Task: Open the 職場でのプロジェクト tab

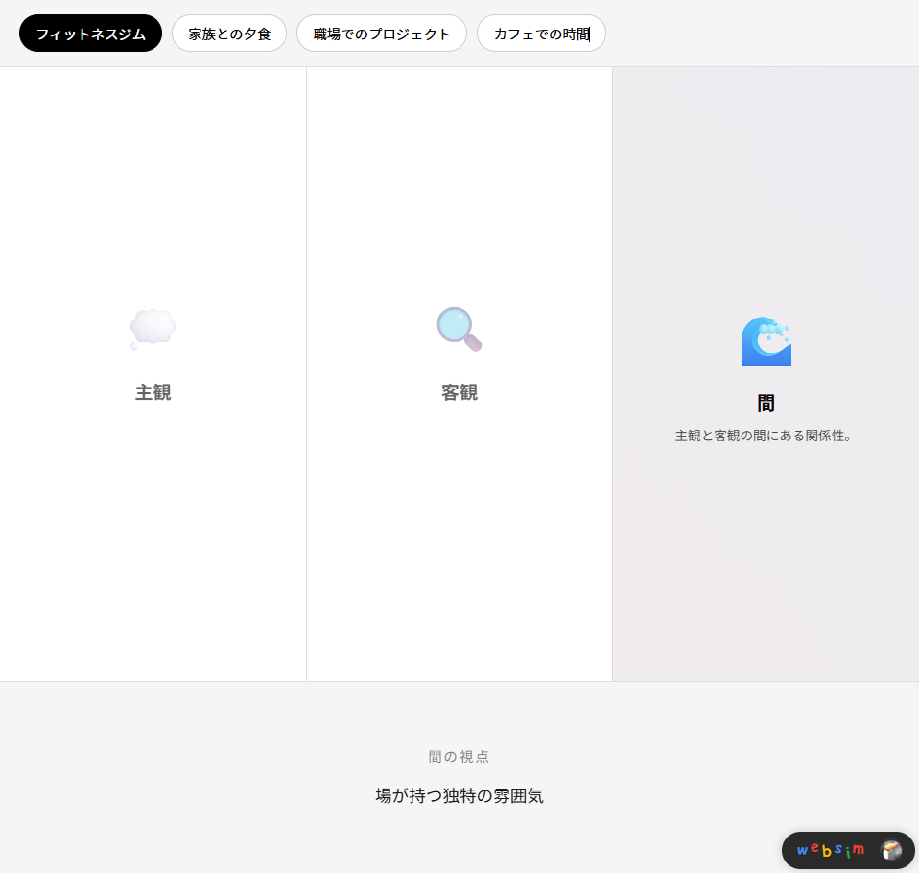Action: (x=382, y=34)
